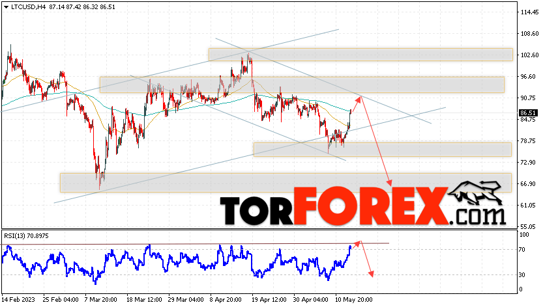This screenshot has height=307, width=543.
Task: Select the 14 Feb 2023 date label
Action: tap(19, 300)
